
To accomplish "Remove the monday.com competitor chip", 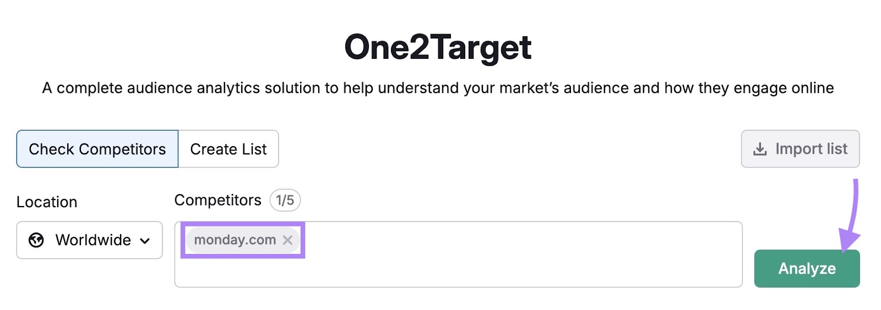I will (x=287, y=240).
